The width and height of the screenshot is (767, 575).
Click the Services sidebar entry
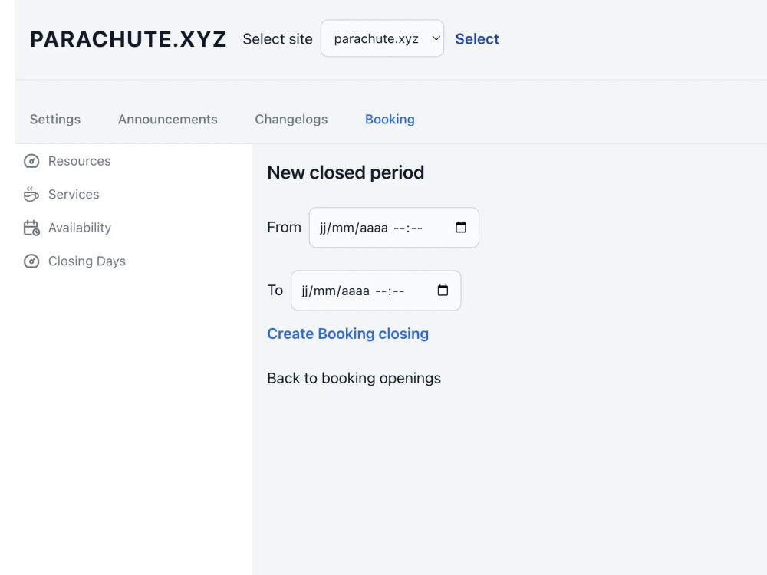[74, 194]
